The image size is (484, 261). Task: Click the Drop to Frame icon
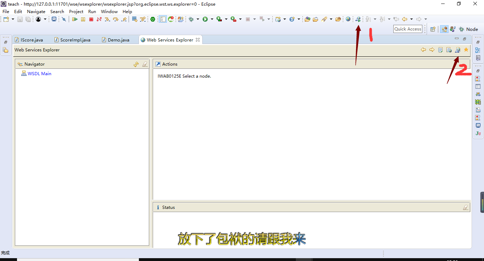[x=135, y=19]
